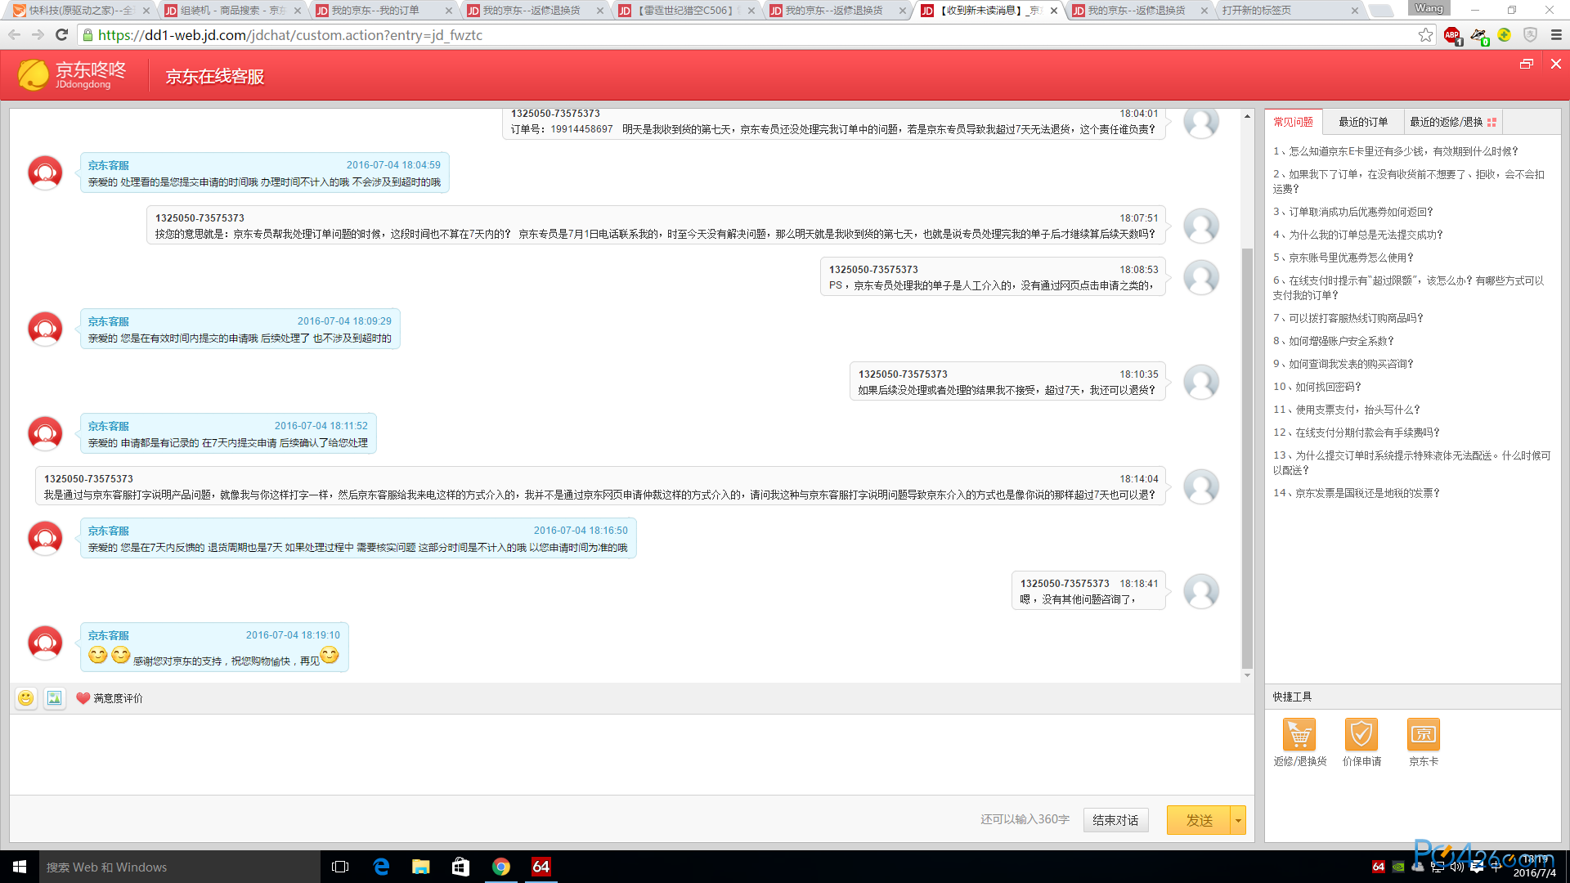The image size is (1570, 883).
Task: Click the chat scrollbar thumb
Action: (x=1247, y=458)
